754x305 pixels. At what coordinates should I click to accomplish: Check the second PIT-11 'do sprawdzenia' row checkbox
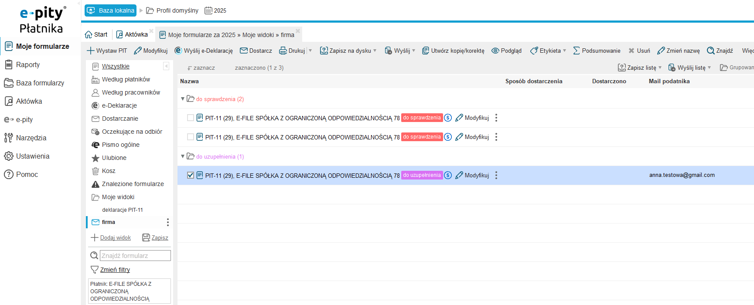(191, 137)
